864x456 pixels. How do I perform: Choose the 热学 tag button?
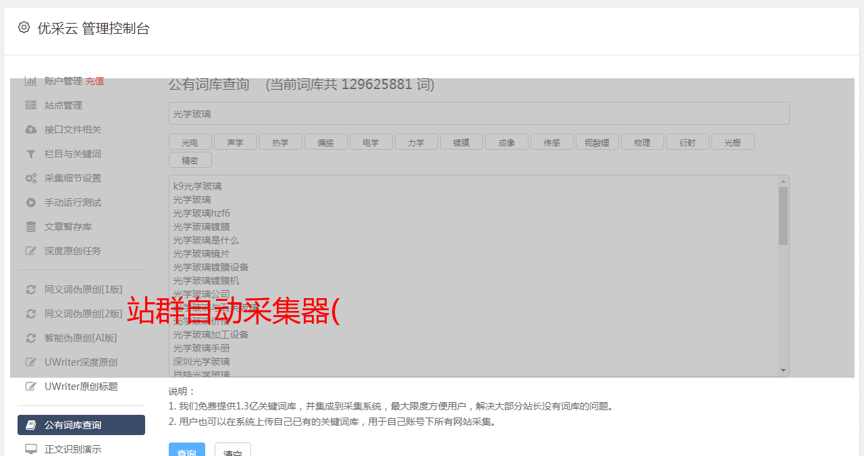click(280, 142)
